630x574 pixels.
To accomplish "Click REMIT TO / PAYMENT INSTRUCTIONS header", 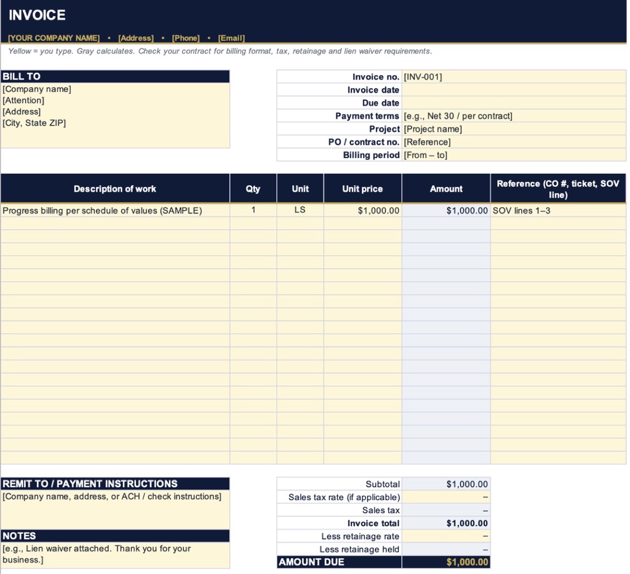I will (x=115, y=484).
